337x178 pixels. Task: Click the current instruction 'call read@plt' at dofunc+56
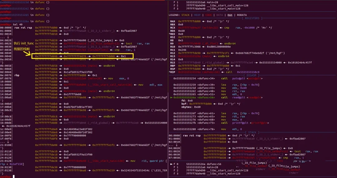coord(242,97)
